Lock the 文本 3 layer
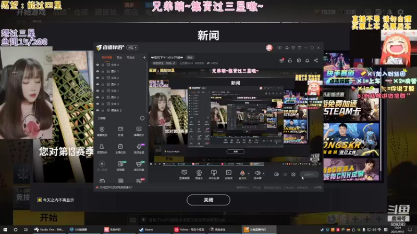 point(103,103)
